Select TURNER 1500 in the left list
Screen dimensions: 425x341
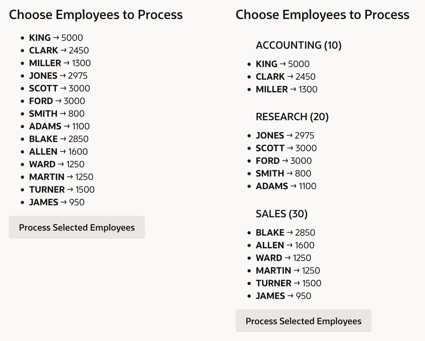[62, 189]
